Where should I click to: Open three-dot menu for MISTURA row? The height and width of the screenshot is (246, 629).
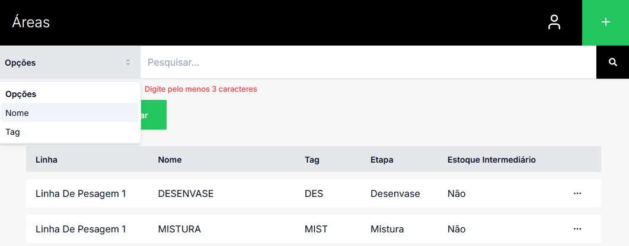coord(577,229)
